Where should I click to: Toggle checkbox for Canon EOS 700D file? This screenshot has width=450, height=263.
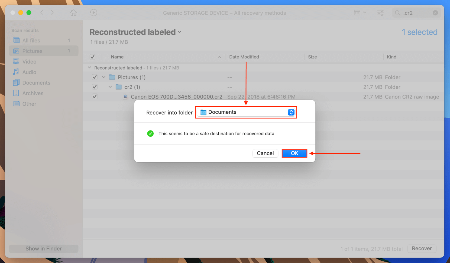95,97
